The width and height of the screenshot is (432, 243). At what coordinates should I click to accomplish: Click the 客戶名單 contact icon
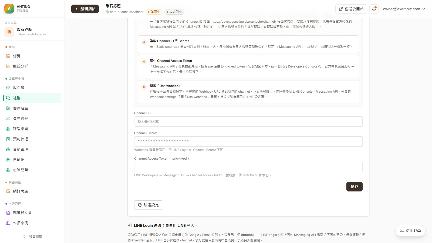(x=8, y=108)
